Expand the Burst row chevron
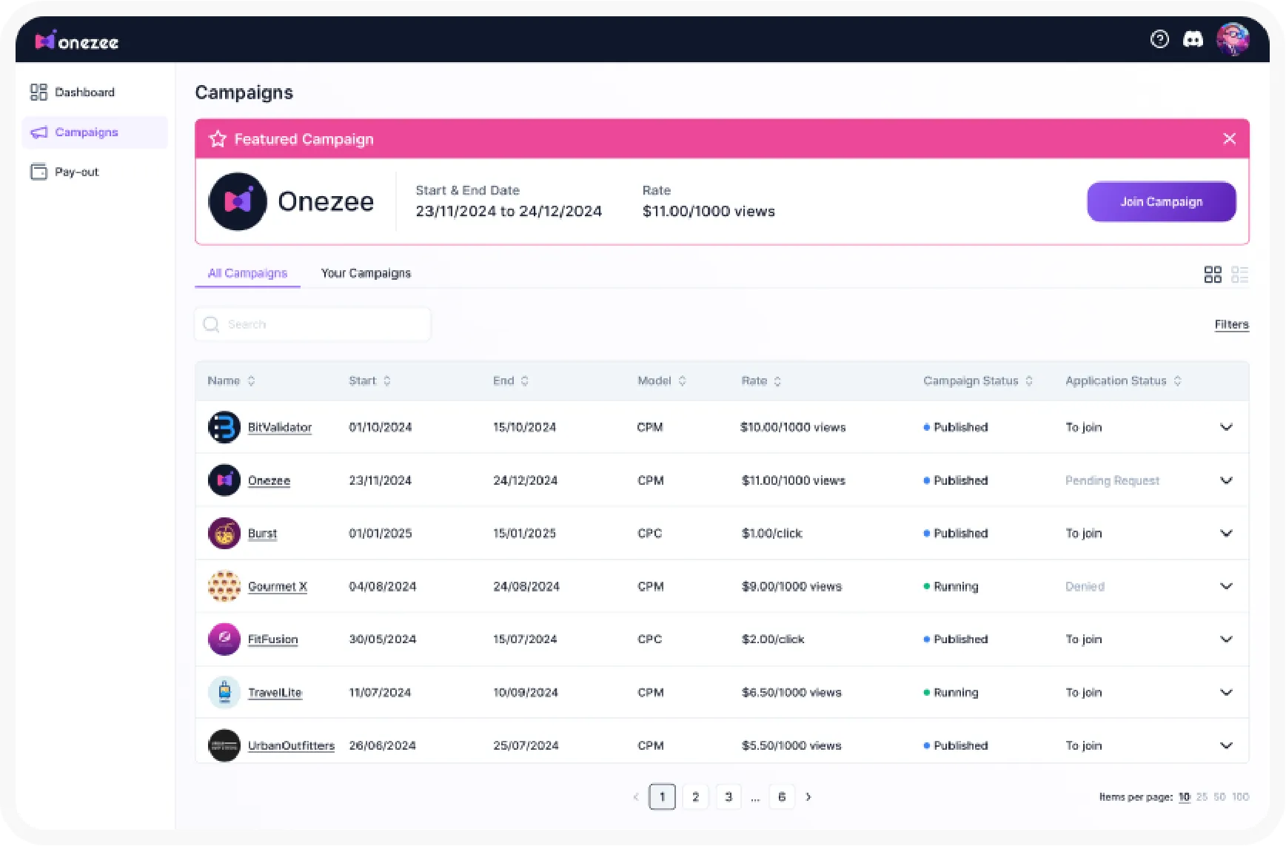This screenshot has height=846, width=1286. tap(1226, 533)
